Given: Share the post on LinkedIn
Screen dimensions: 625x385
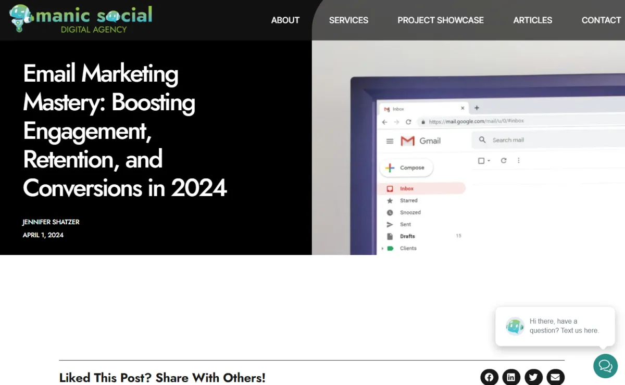Looking at the screenshot, I should tap(511, 377).
